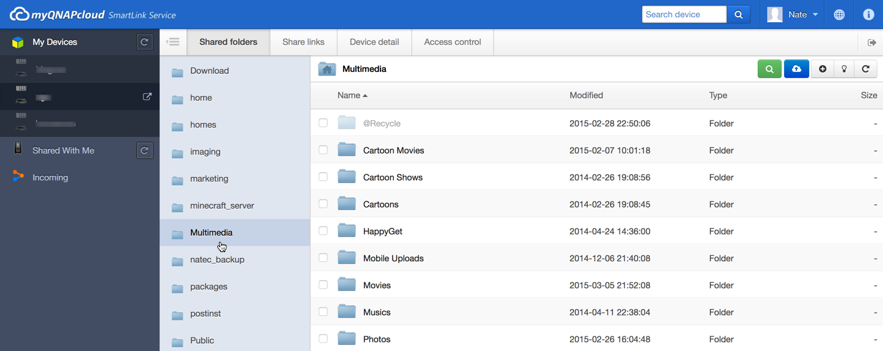Viewport: 883px width, 351px height.
Task: Refresh the Multimedia folder file list
Action: click(866, 69)
